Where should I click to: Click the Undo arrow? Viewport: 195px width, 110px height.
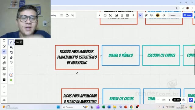click(4, 87)
